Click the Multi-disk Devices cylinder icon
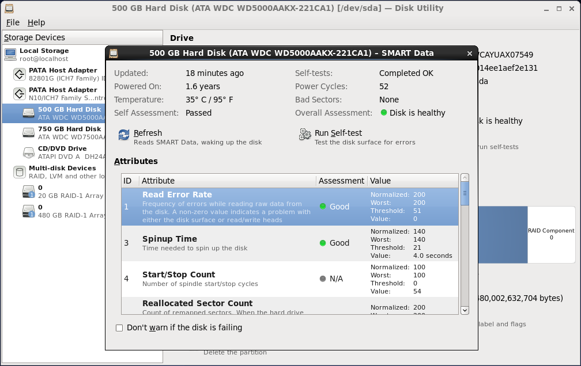The height and width of the screenshot is (366, 581). (x=19, y=172)
